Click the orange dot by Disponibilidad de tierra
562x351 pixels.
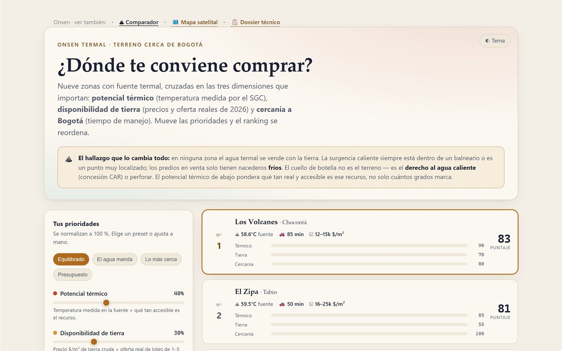(55, 333)
